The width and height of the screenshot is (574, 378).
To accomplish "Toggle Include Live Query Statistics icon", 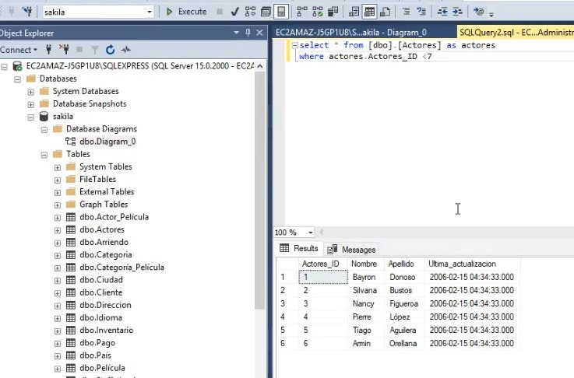I will pos(318,12).
